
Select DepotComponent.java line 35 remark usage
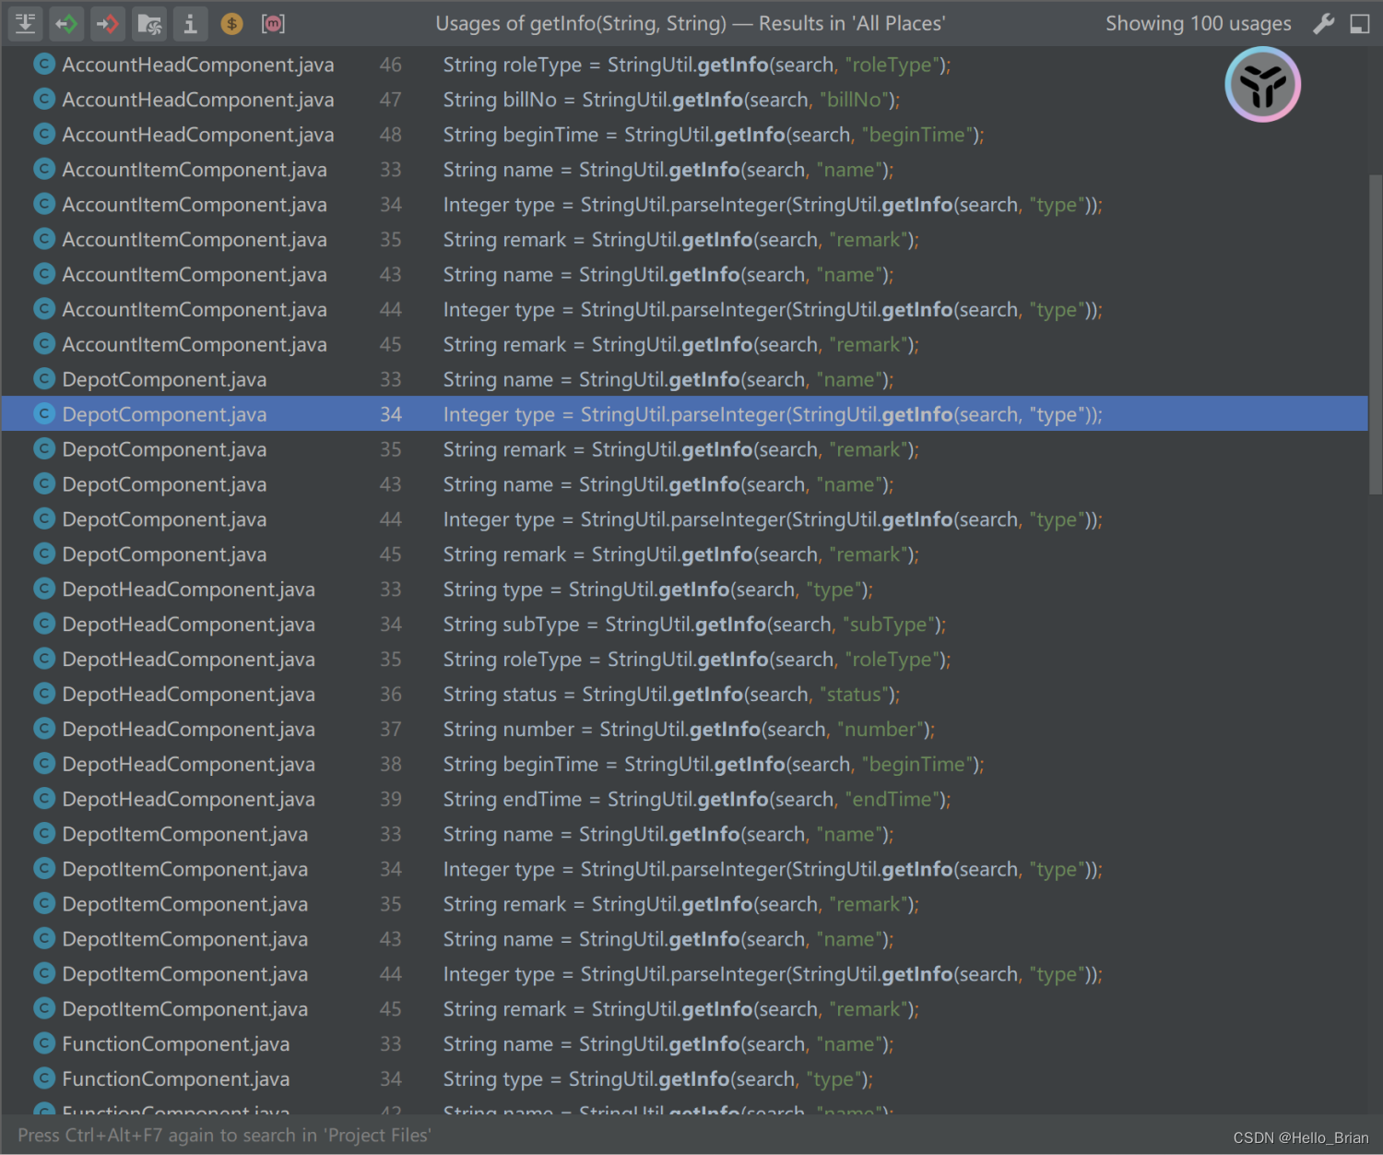(x=684, y=449)
